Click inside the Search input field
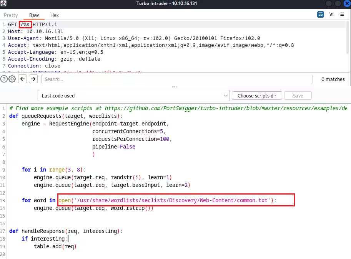351x259 pixels. [x=177, y=79]
